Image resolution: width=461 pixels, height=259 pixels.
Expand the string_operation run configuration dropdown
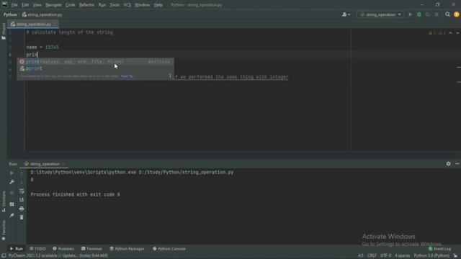point(380,14)
